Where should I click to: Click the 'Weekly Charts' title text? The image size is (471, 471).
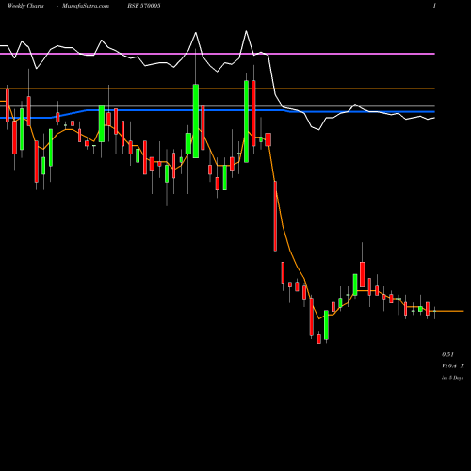(x=25, y=6)
